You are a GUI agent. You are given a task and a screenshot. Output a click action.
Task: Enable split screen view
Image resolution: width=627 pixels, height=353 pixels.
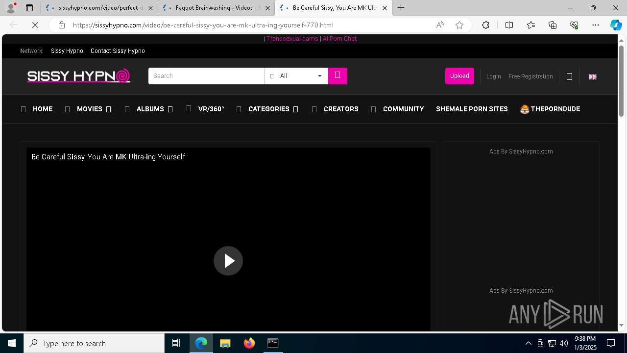point(509,25)
